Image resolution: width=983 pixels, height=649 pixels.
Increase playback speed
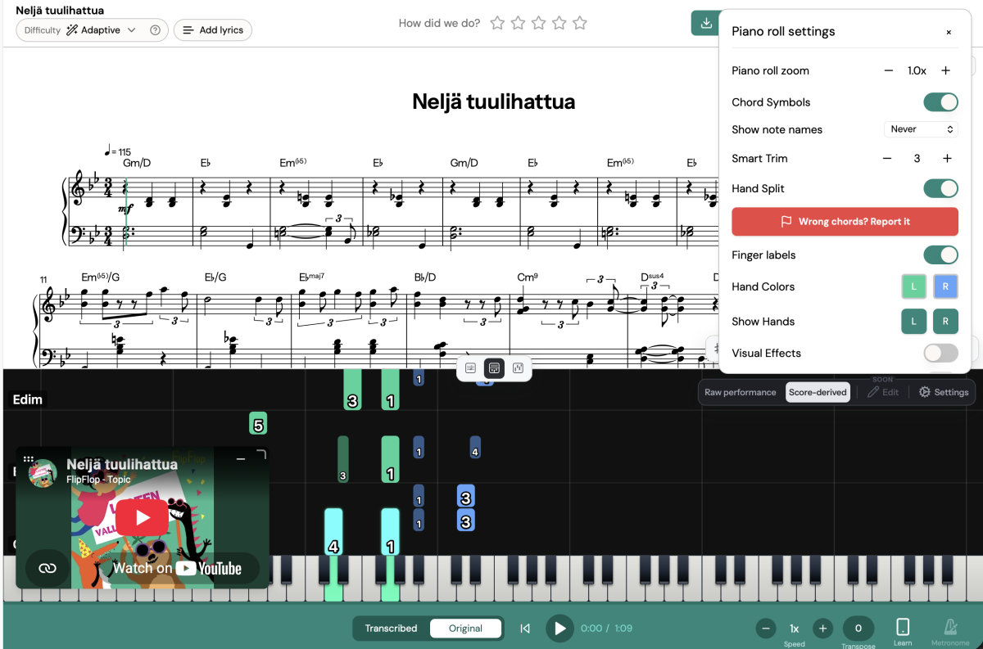[822, 629]
